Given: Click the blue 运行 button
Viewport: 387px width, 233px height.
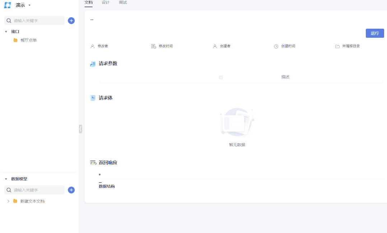Looking at the screenshot, I should pyautogui.click(x=374, y=33).
